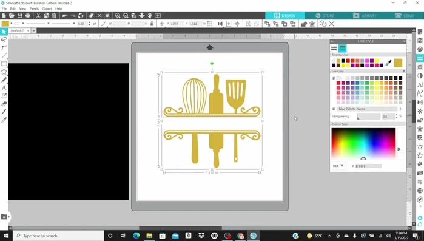The height and width of the screenshot is (241, 424).
Task: Open the View menu
Action: coord(22,9)
